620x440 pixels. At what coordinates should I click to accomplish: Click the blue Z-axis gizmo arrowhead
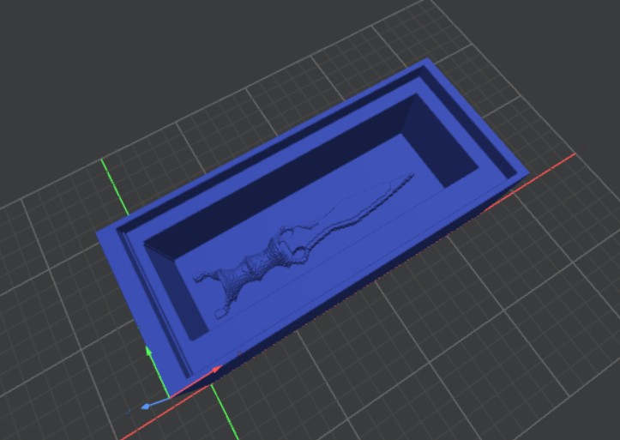(x=145, y=407)
